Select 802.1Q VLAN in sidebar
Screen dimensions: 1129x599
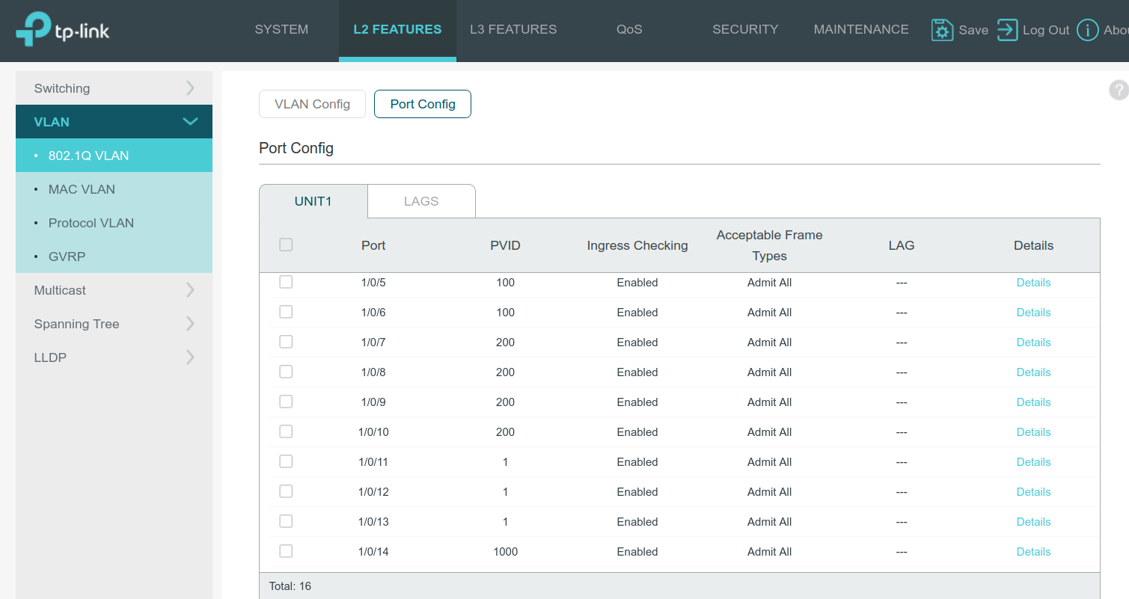click(114, 156)
